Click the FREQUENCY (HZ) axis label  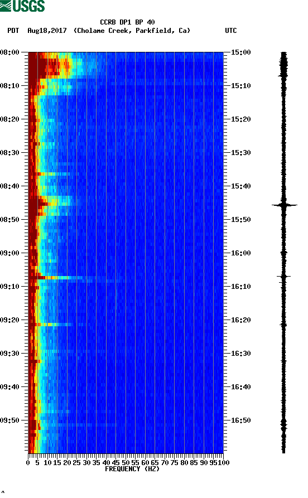coord(132,469)
